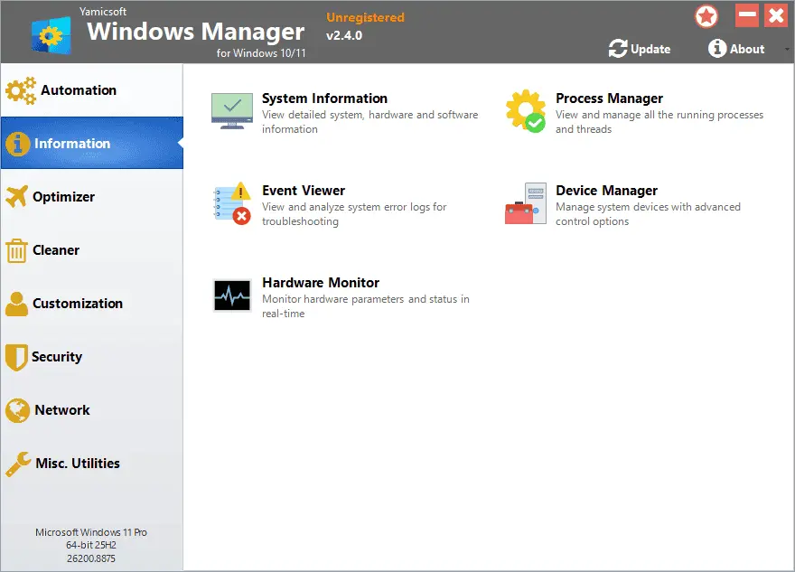Image resolution: width=795 pixels, height=572 pixels.
Task: Click the Information sidebar icon
Action: (18, 144)
